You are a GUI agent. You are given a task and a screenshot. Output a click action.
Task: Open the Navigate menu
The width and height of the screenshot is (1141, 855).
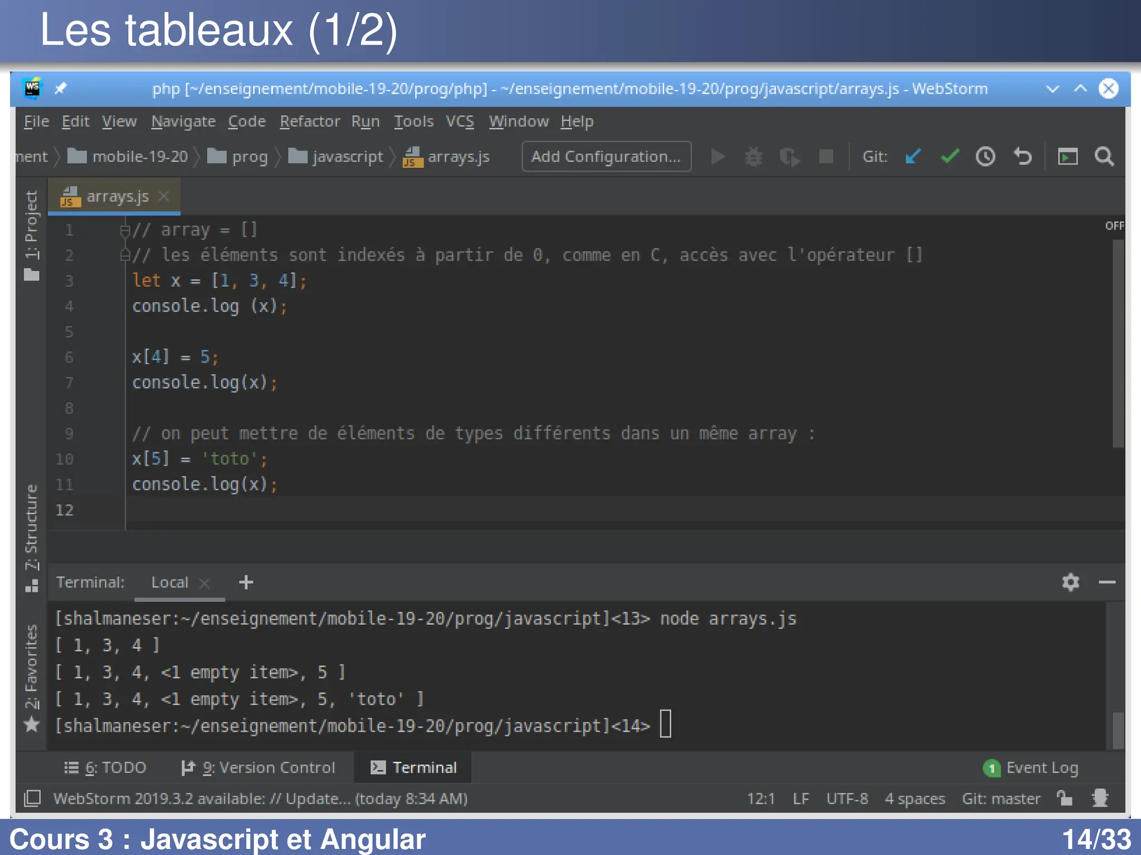pyautogui.click(x=183, y=121)
